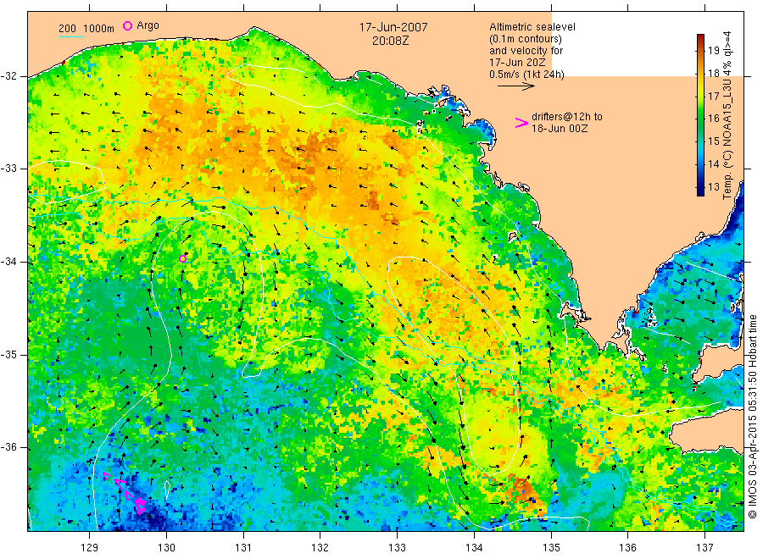Click longitude label 133
763x559 pixels.
click(x=397, y=548)
